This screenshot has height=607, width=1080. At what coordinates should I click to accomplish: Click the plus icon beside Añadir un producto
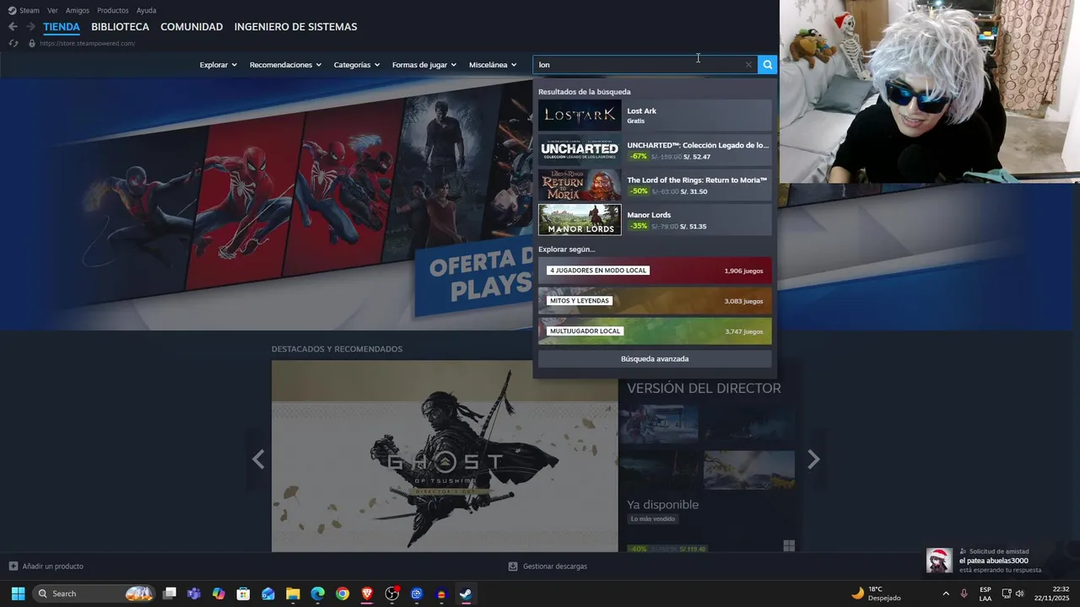point(13,567)
